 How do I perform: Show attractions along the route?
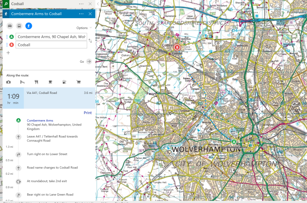tap(9, 82)
